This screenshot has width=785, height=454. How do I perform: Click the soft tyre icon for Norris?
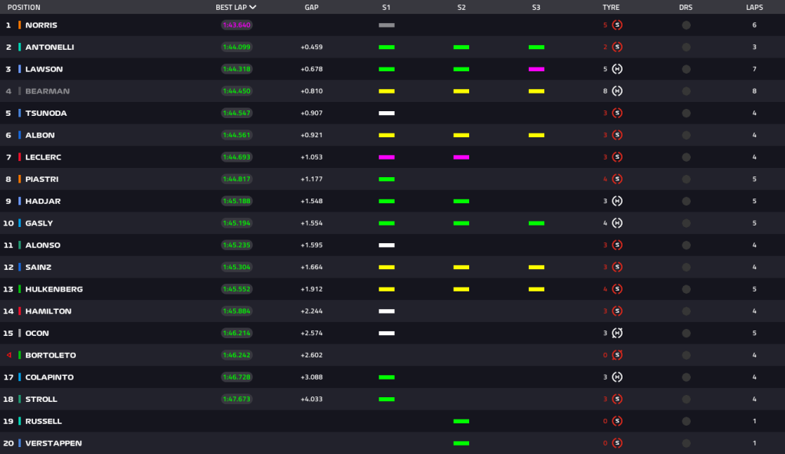click(x=617, y=25)
